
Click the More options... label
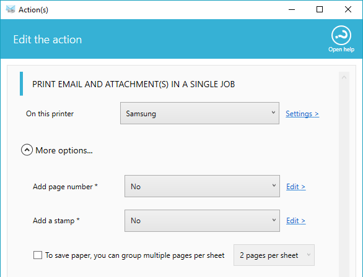tap(64, 150)
